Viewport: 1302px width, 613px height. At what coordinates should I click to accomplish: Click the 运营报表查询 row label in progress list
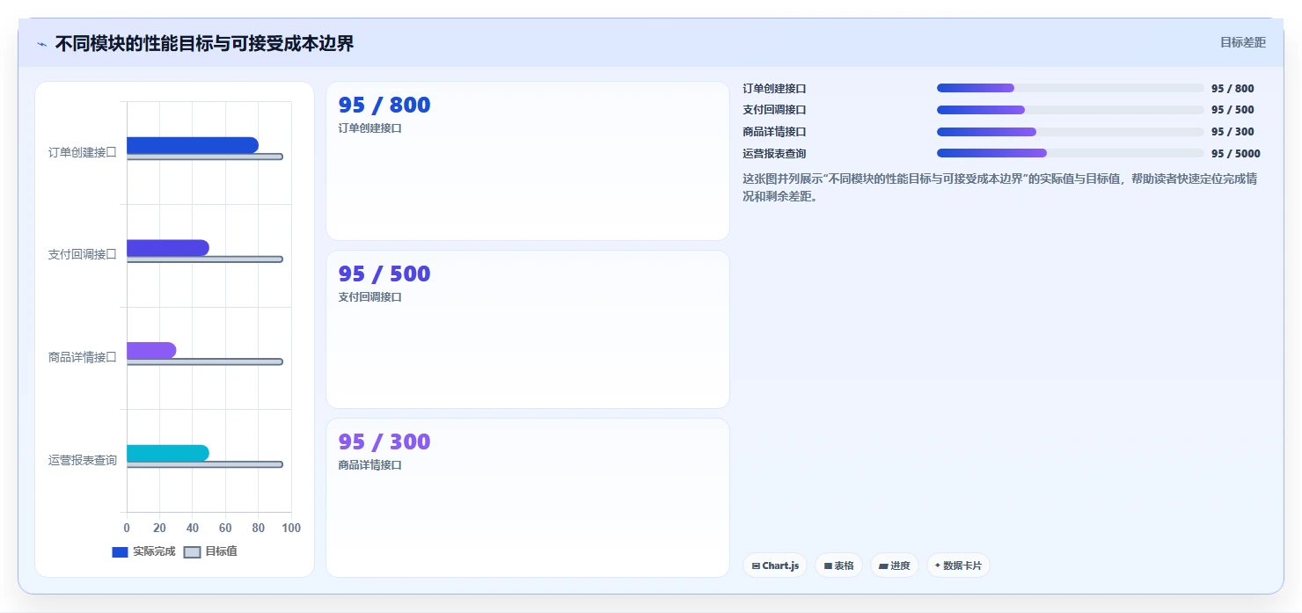(x=774, y=154)
